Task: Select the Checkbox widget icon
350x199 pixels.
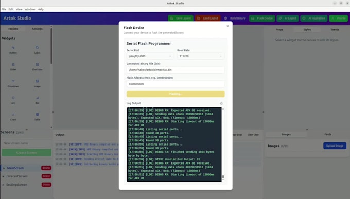Action: (x=37, y=64)
